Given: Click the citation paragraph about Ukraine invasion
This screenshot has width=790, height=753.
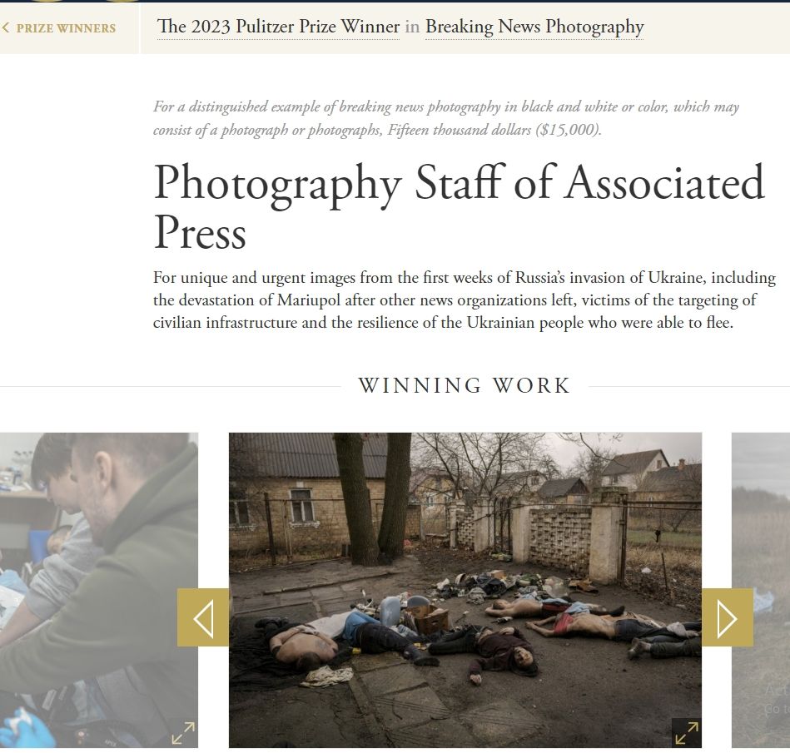Looking at the screenshot, I should 465,300.
